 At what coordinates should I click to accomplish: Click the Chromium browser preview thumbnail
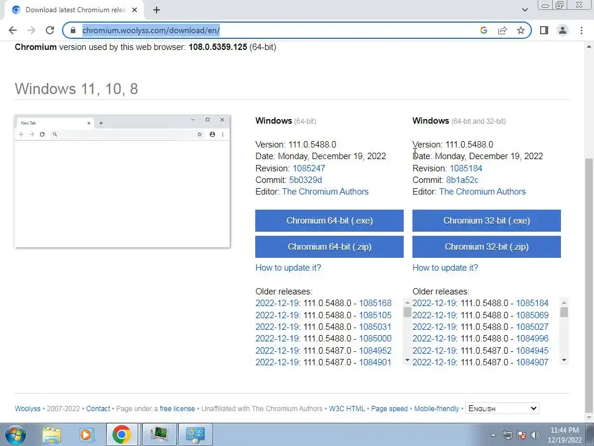click(x=122, y=182)
